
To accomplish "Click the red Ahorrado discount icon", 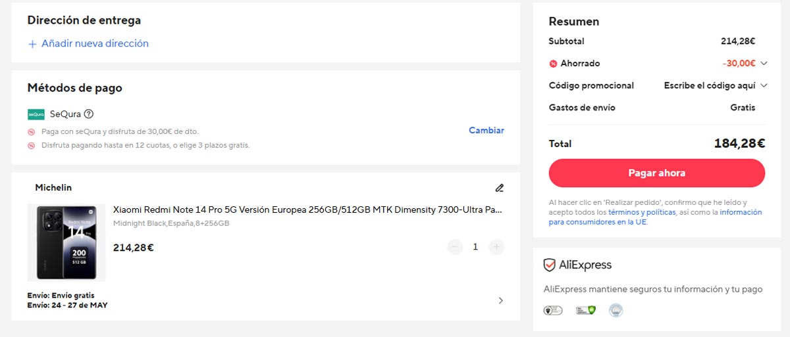I will pyautogui.click(x=553, y=64).
